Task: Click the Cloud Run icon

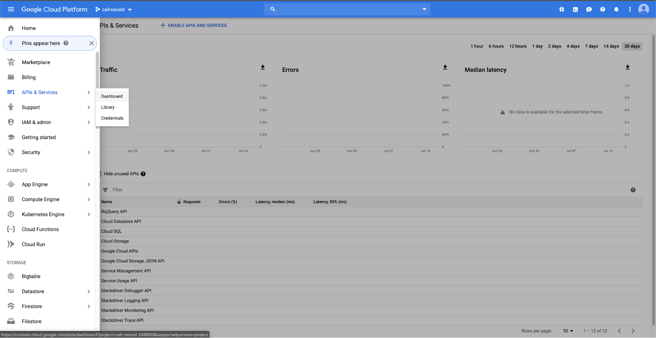Action: pyautogui.click(x=11, y=244)
